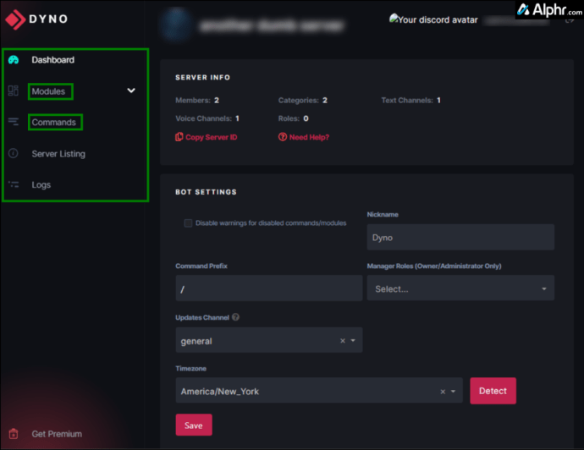Screen dimensions: 584x450
Task: Clear the general channel selection
Action: [343, 341]
